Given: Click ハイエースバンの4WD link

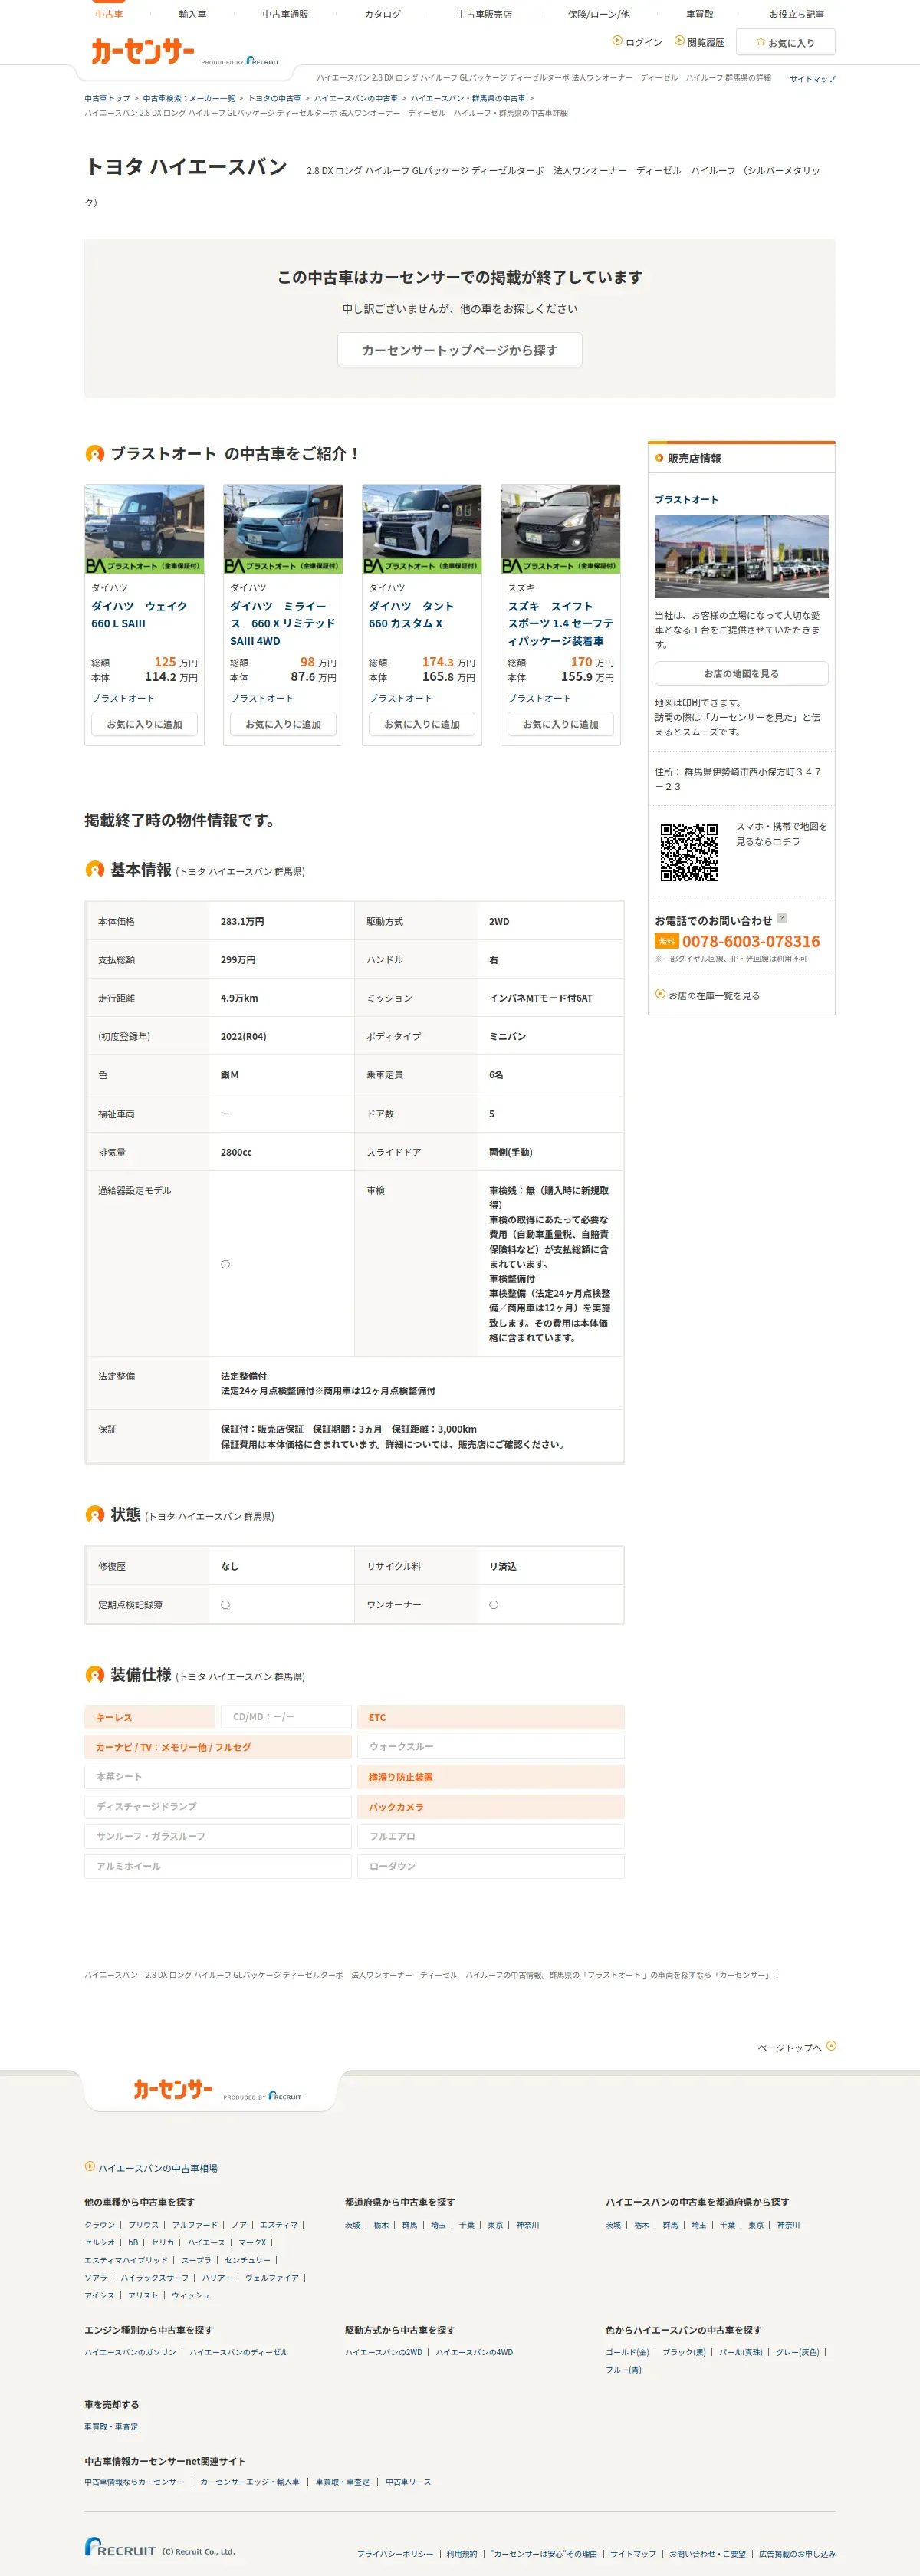Looking at the screenshot, I should (x=474, y=2351).
